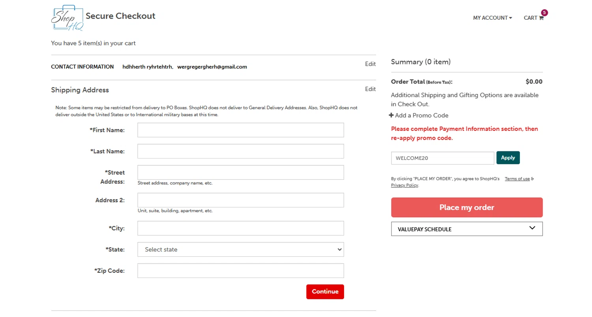
Task: Click the Place my order button
Action: point(466,207)
